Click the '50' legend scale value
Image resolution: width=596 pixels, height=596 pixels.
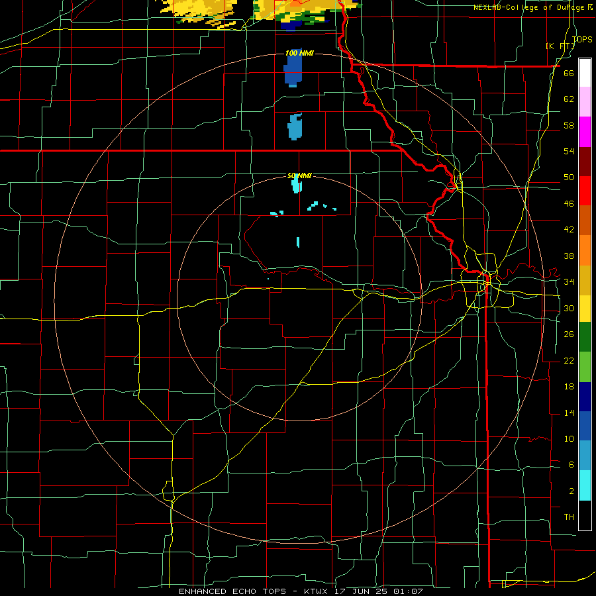pos(569,177)
